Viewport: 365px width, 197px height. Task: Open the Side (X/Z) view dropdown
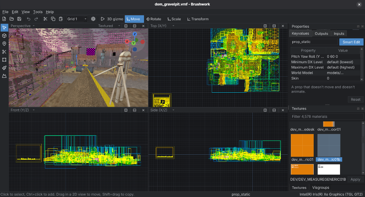point(162,110)
